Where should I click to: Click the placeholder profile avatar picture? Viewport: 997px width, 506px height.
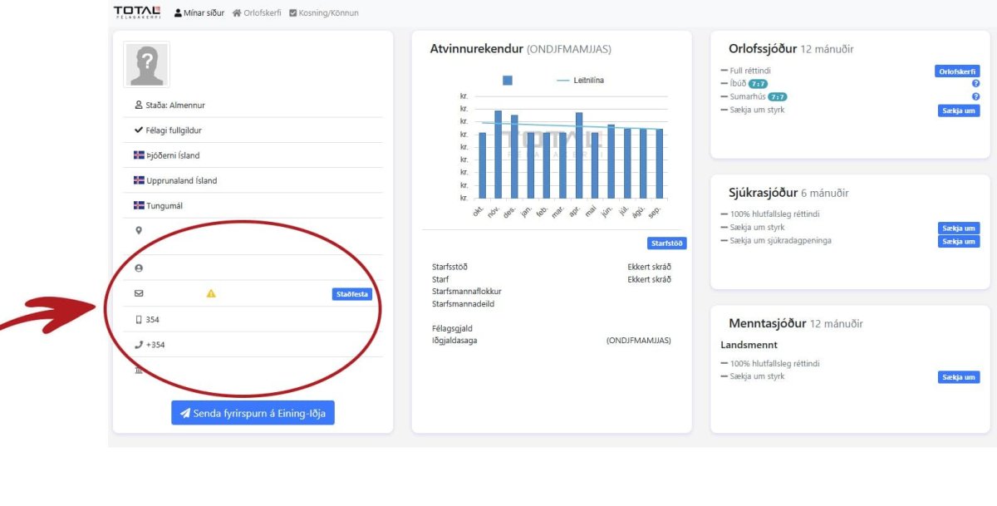147,65
